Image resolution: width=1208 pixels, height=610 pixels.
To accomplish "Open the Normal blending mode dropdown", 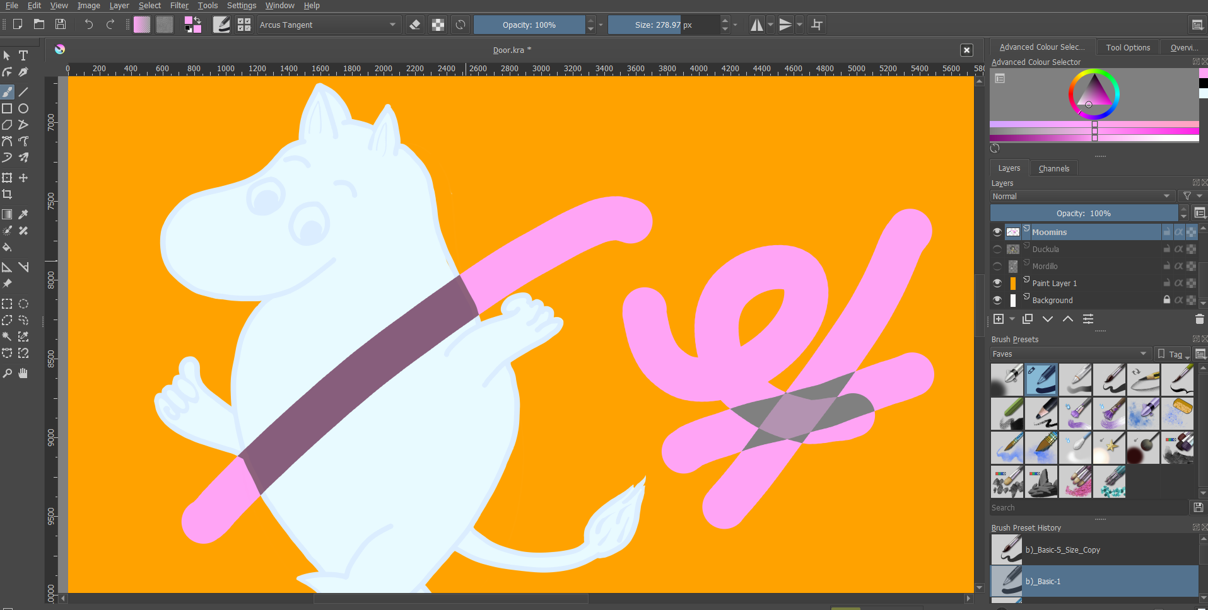I will tap(1081, 197).
